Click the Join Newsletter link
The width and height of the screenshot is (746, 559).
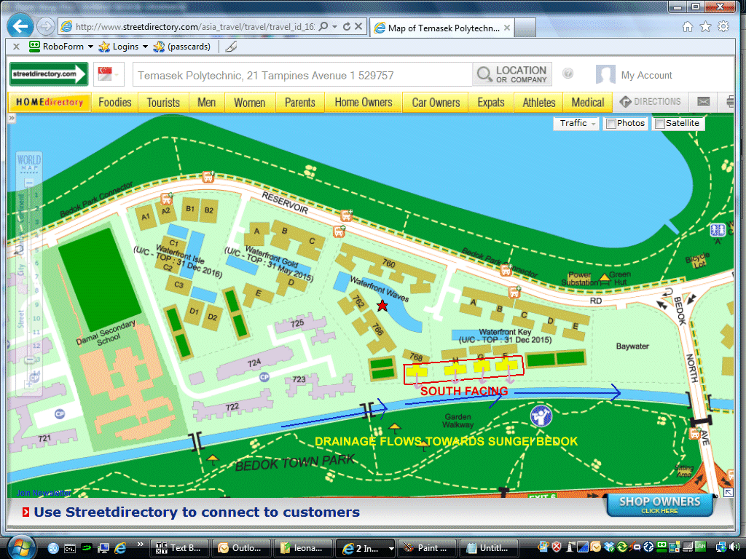(44, 493)
